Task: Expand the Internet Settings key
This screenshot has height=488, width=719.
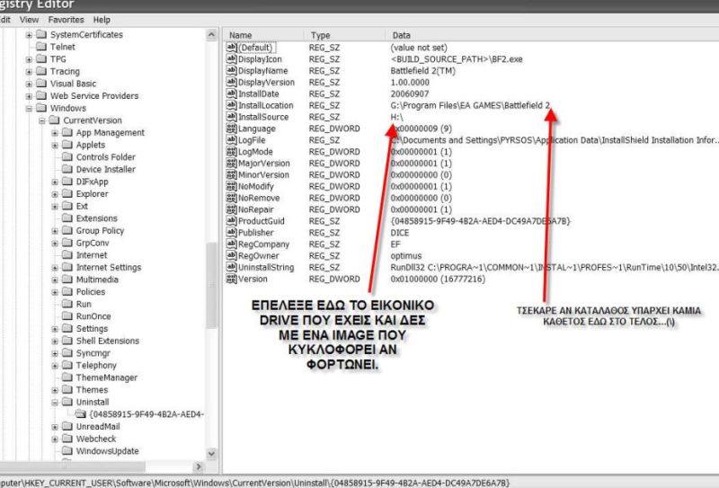Action: point(55,268)
